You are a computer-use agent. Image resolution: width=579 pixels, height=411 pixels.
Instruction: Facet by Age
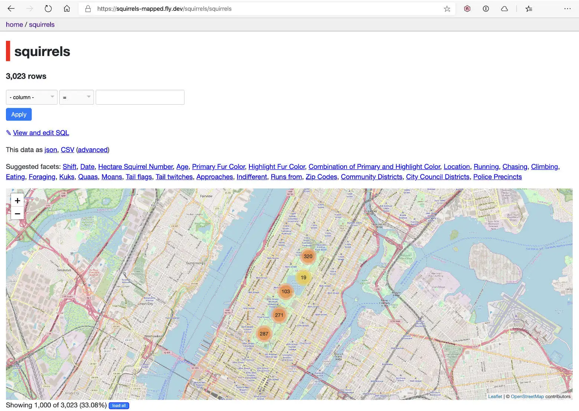pyautogui.click(x=182, y=167)
